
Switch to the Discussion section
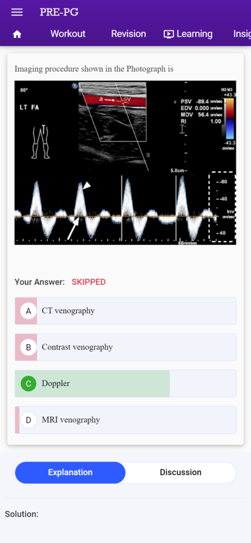(x=180, y=472)
